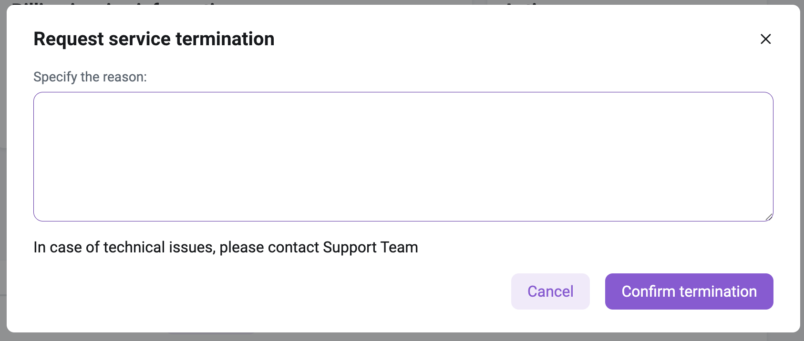
Task: Click inside the reason text area
Action: [403, 156]
